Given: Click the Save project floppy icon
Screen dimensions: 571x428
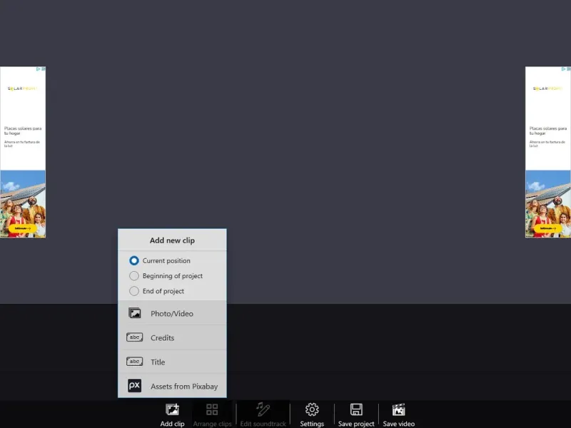Looking at the screenshot, I should [x=356, y=409].
